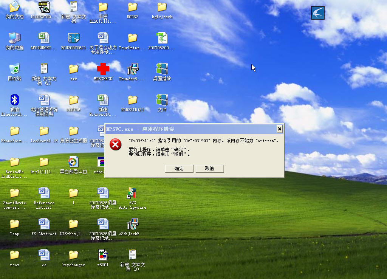387x279 pixels.
Task: Select the MD5CHECK red cross icon
Action: click(x=103, y=72)
